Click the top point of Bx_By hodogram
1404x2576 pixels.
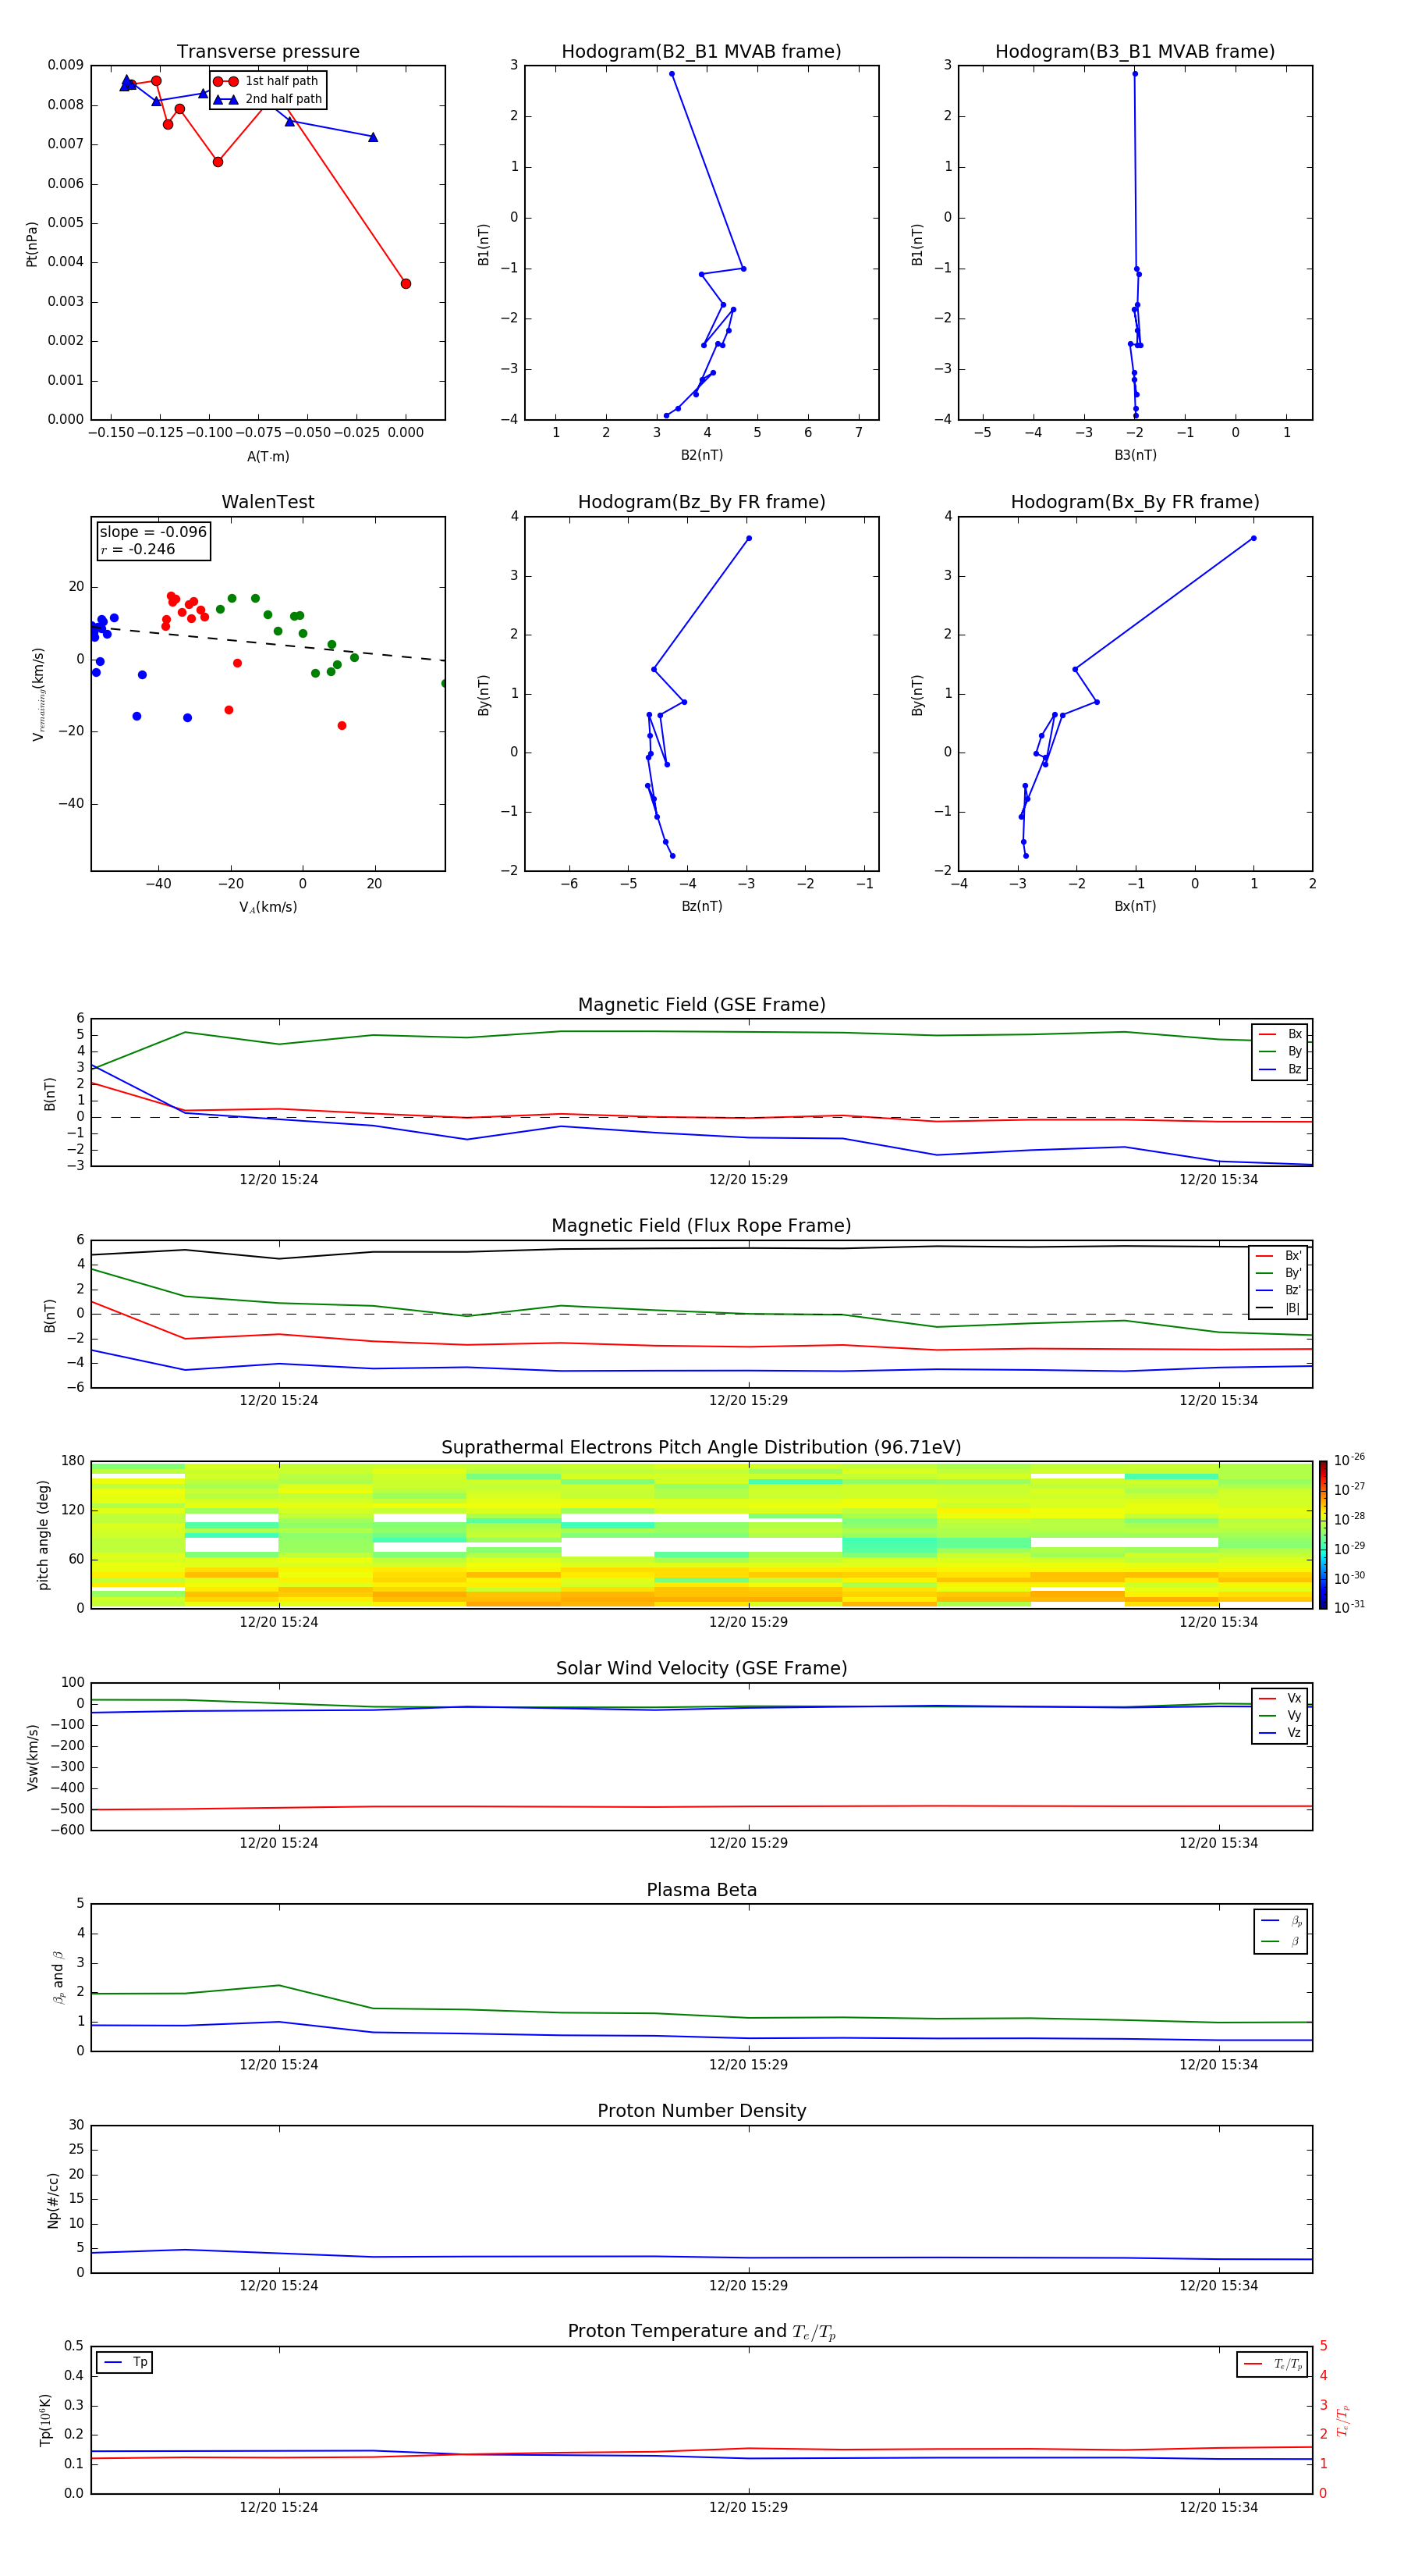tap(1253, 538)
